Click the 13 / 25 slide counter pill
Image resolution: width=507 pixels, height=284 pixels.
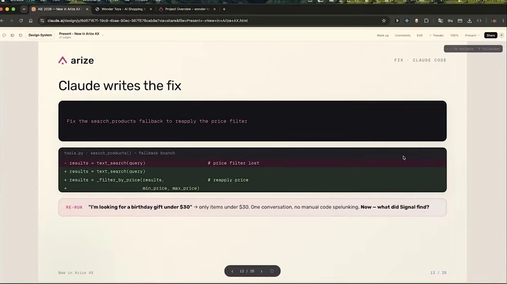[x=247, y=271]
